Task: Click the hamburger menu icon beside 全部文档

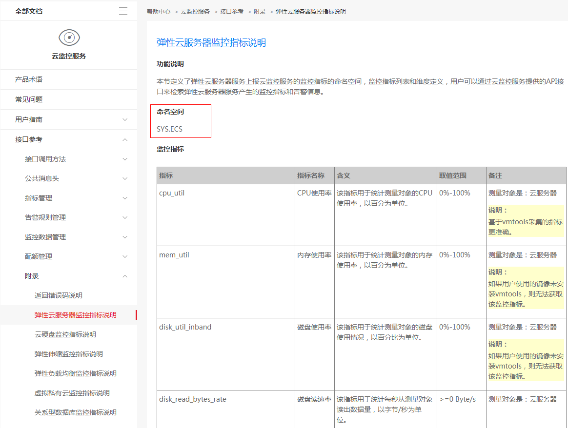Action: coord(123,11)
